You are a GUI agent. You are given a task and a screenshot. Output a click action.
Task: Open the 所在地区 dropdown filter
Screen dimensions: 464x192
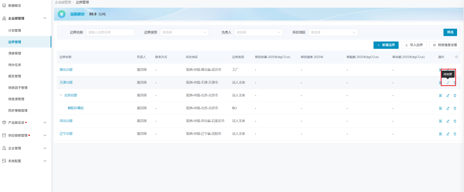point(333,32)
